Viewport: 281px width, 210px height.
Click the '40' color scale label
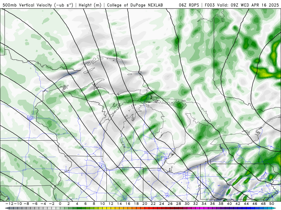tap(229, 204)
